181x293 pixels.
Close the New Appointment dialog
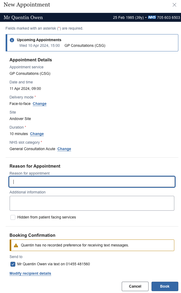coord(174,5)
